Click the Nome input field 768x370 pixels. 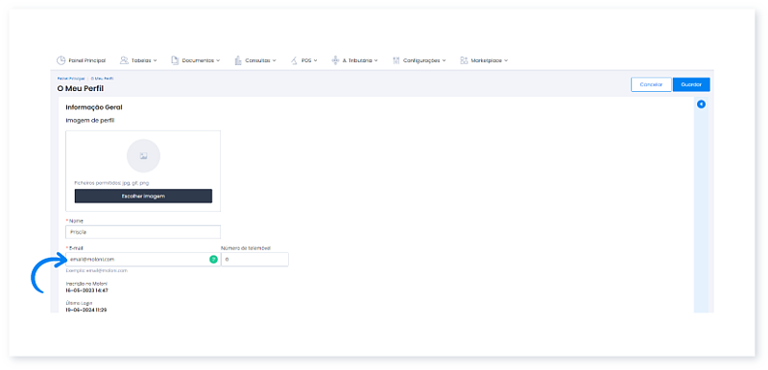(143, 232)
